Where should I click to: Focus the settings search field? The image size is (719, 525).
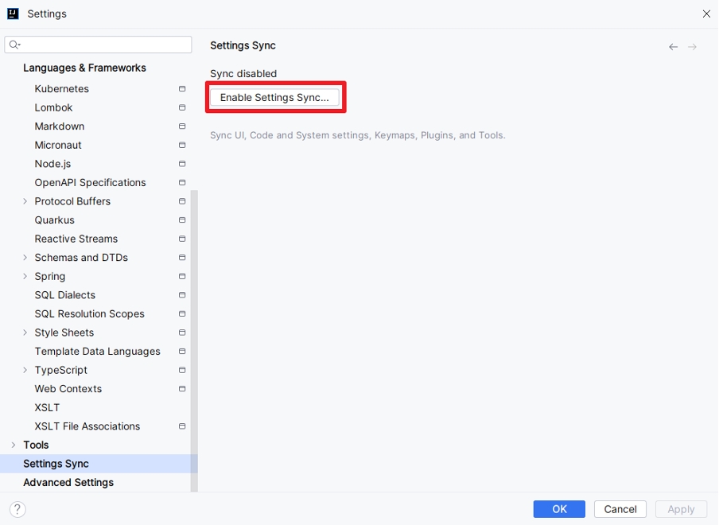[103, 45]
